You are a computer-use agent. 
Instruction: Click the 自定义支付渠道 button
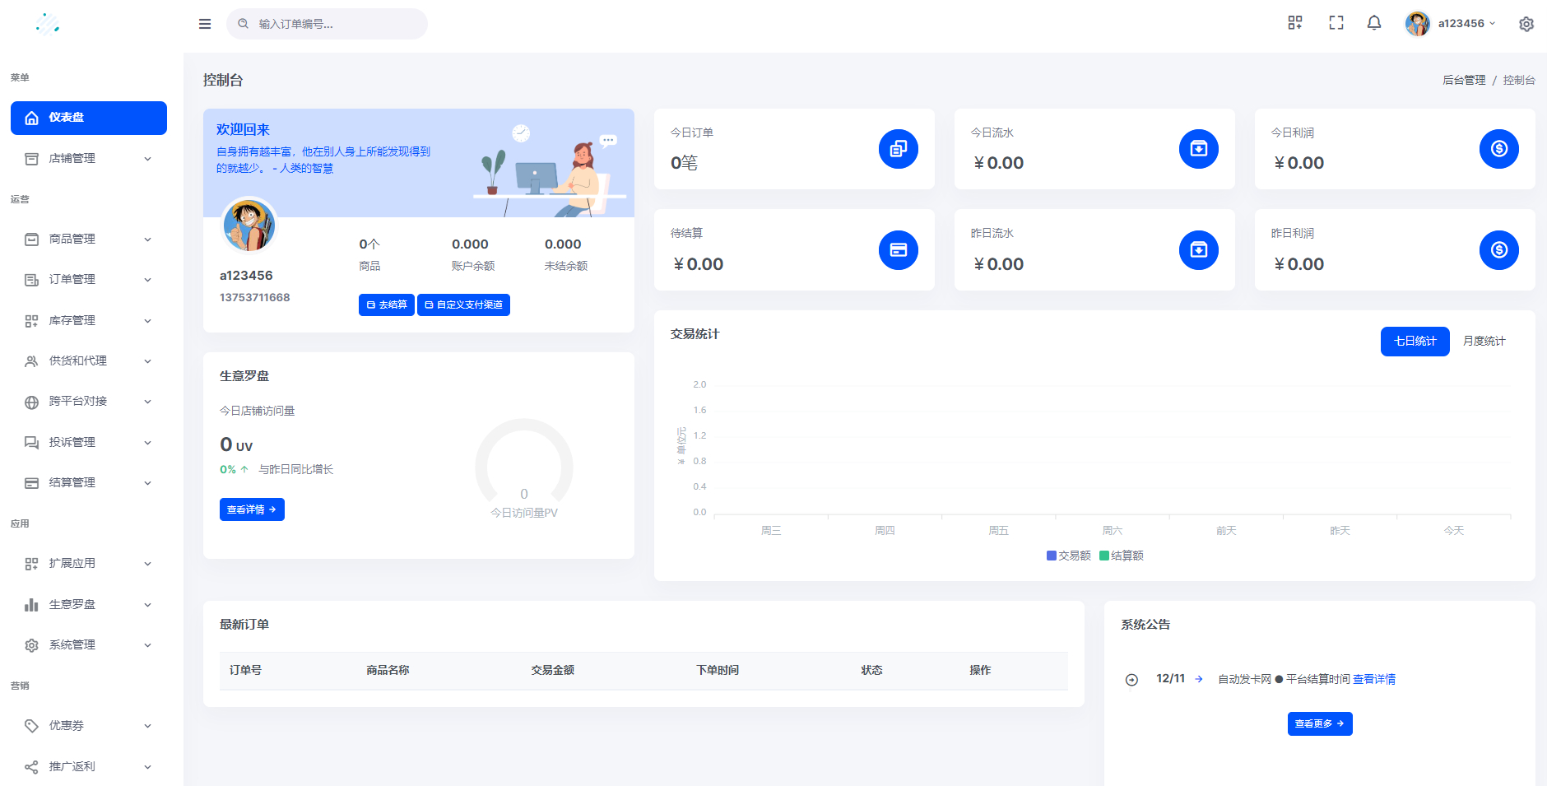pos(463,305)
